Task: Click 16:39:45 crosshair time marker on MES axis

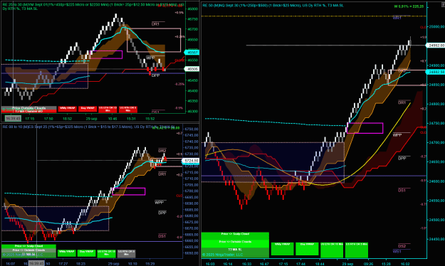Action: pos(36,263)
